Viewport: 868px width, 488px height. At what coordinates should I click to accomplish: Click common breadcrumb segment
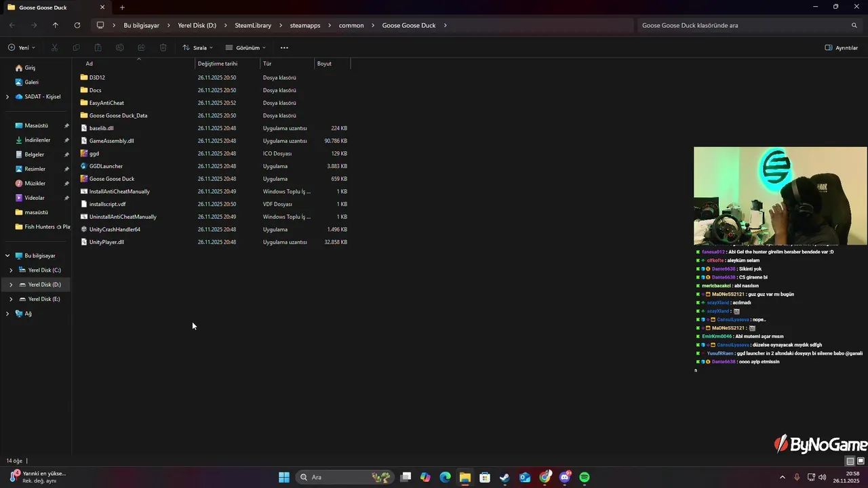click(x=351, y=25)
